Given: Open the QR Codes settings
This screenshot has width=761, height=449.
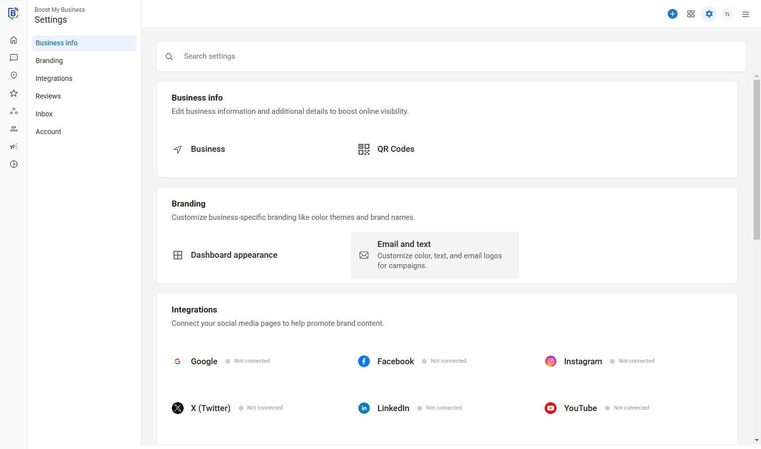Looking at the screenshot, I should click(x=395, y=149).
